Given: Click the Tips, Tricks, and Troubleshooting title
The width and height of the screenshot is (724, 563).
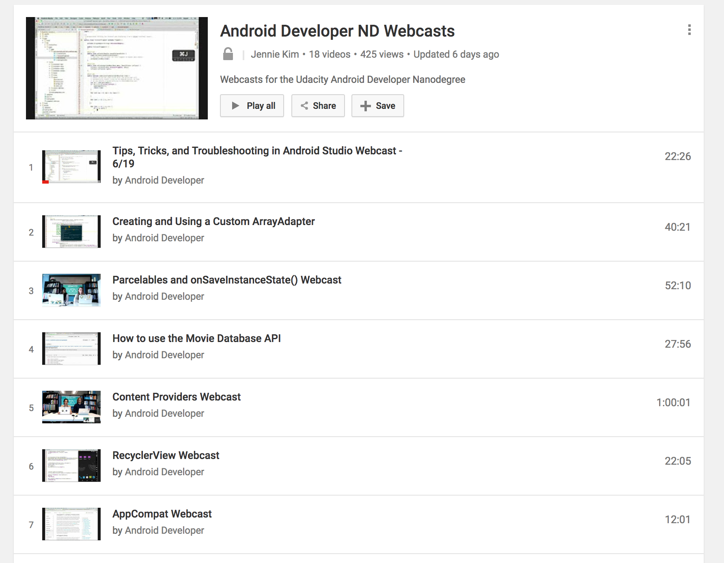Looking at the screenshot, I should 257,151.
